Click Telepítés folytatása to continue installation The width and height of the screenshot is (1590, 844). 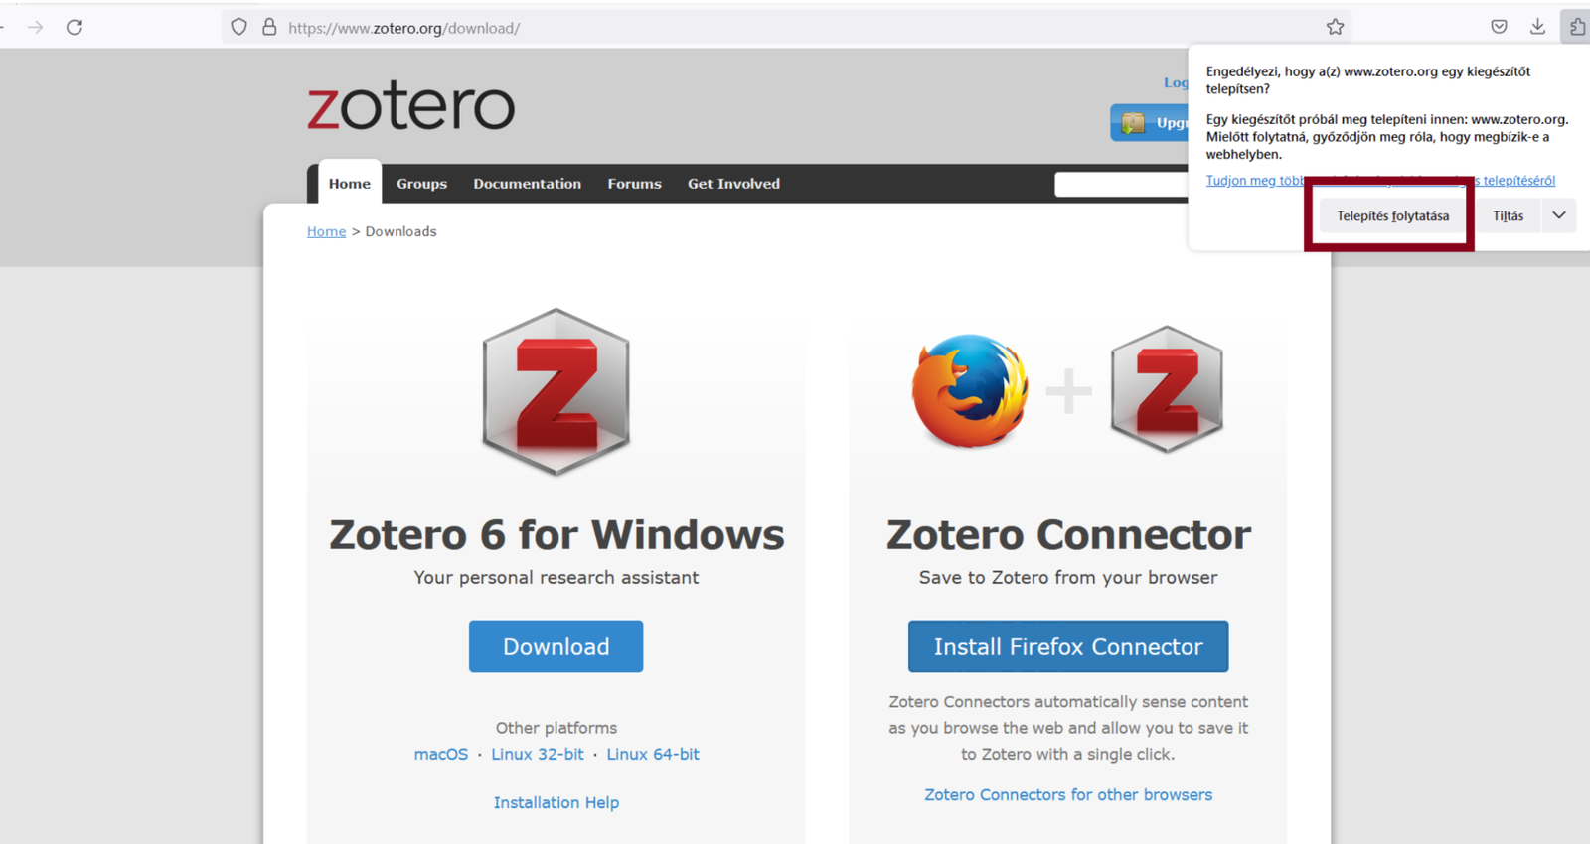[1392, 215]
